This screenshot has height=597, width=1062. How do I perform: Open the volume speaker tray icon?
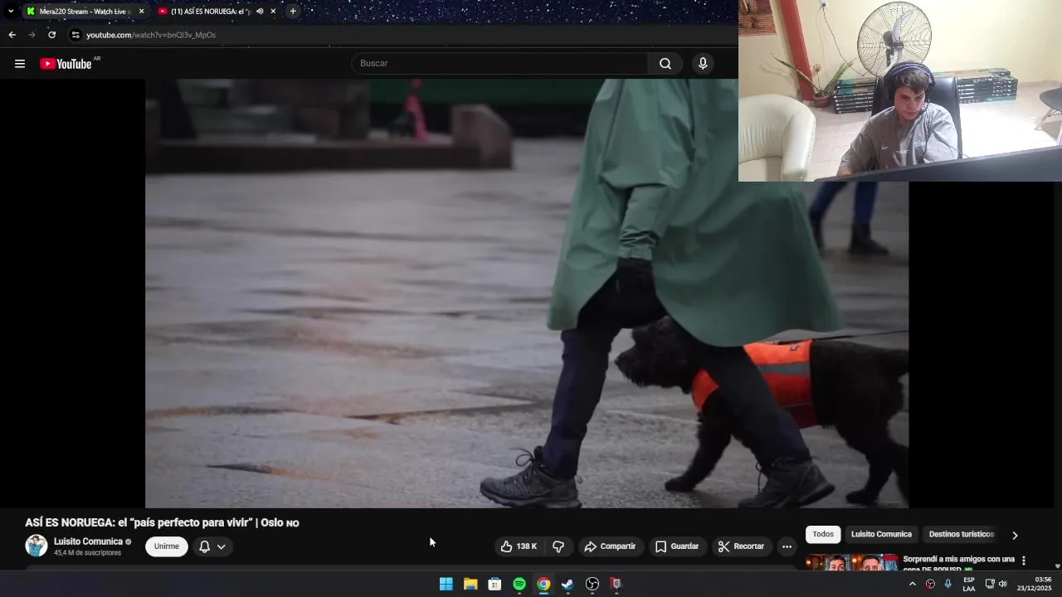[1002, 584]
